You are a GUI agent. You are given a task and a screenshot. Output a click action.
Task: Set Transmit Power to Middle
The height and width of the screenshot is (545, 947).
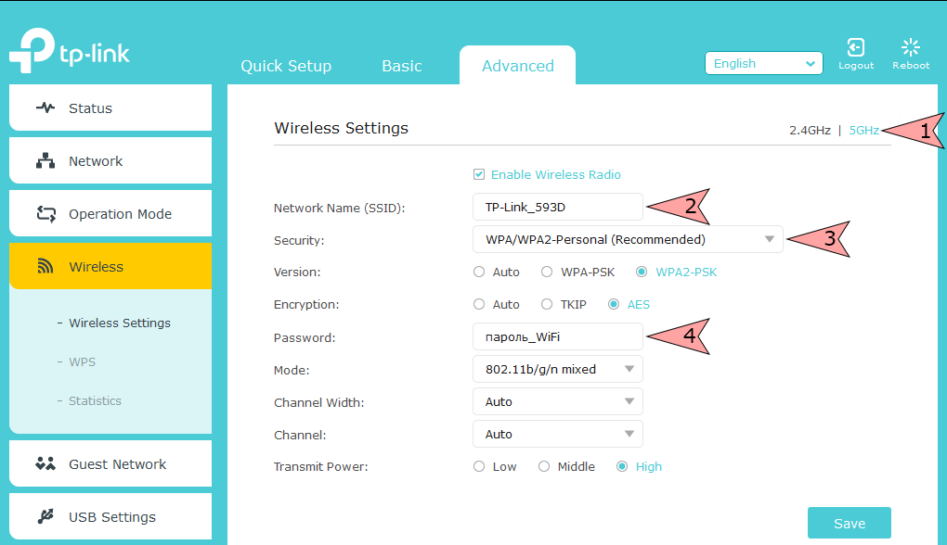point(544,466)
